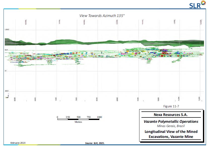The width and height of the screenshot is (208, 147).
Task: Click the green topography surface in the figure
Action: (104, 43)
